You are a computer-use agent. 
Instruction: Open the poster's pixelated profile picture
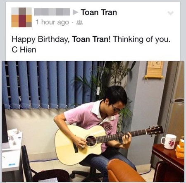21,17
